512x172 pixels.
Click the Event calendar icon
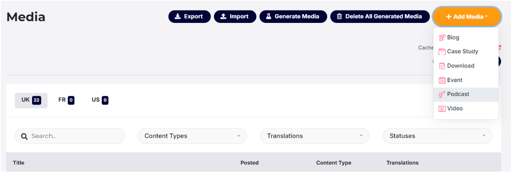442,80
